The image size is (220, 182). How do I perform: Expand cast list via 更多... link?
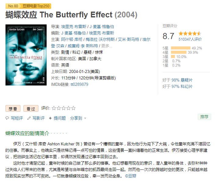click(x=107, y=46)
